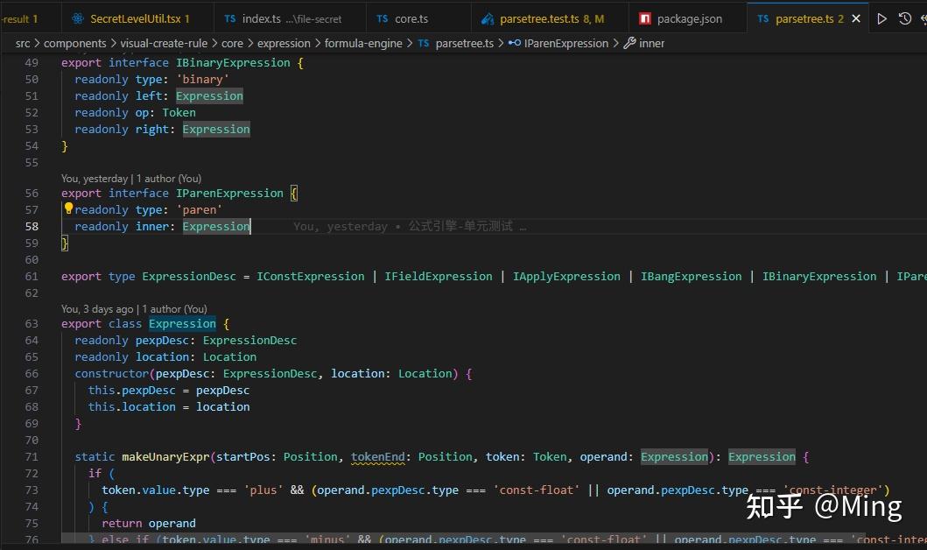Close the active parsetree.ts tab
This screenshot has width=927, height=550.
855,18
